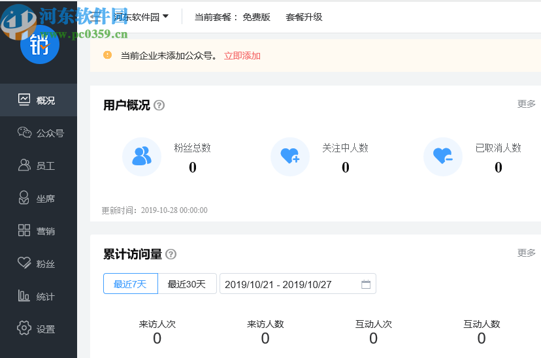Click the 公众号 WeChat bubble icon
This screenshot has height=358, width=541.
[x=24, y=132]
